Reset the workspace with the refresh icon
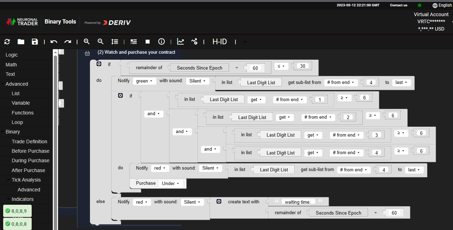 click(x=7, y=41)
